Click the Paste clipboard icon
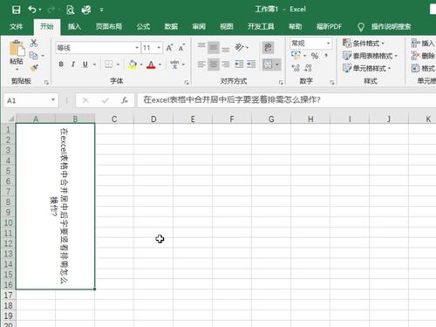Viewport: 436px width, 327px height. pyautogui.click(x=17, y=49)
